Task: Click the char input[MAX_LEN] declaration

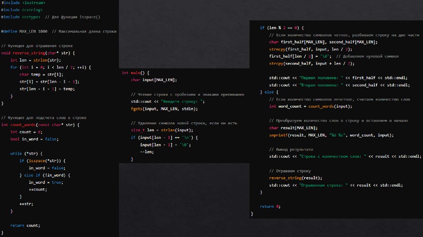Action: pyautogui.click(x=154, y=80)
